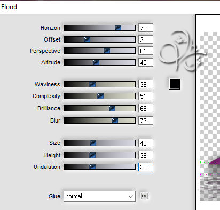Click the black color swatch
The image size is (220, 210).
pyautogui.click(x=175, y=84)
